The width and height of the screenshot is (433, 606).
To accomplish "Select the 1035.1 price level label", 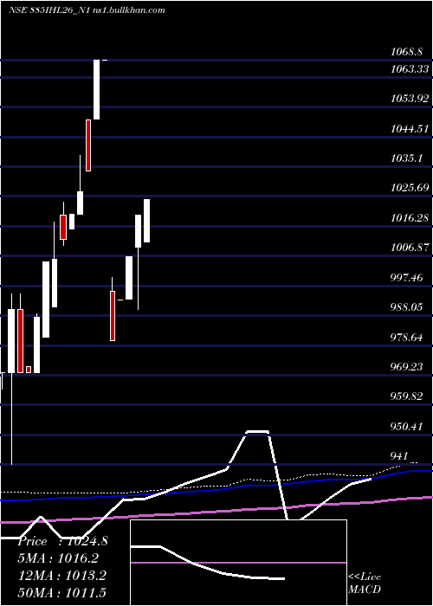I will [406, 158].
